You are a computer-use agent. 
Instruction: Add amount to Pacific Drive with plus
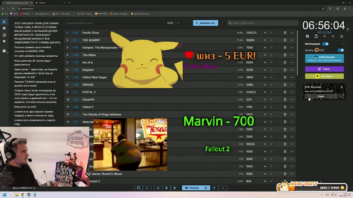(265, 33)
